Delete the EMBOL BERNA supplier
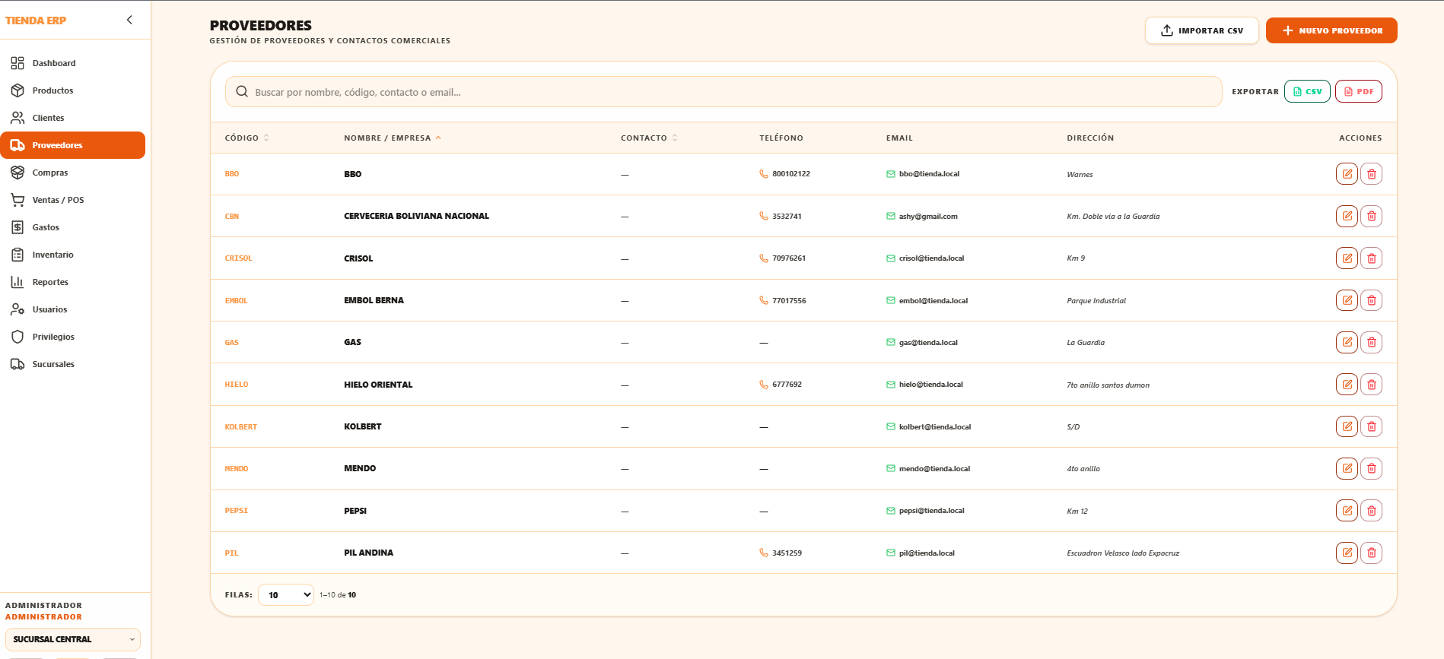Image resolution: width=1444 pixels, height=659 pixels. tap(1371, 300)
